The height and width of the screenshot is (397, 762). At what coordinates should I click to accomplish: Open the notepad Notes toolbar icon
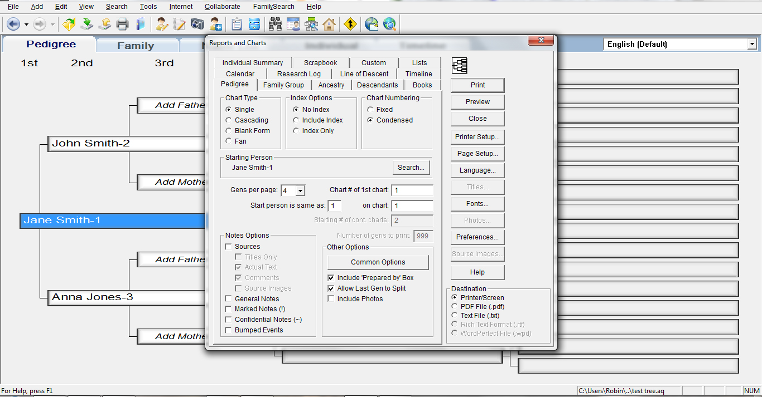[178, 24]
